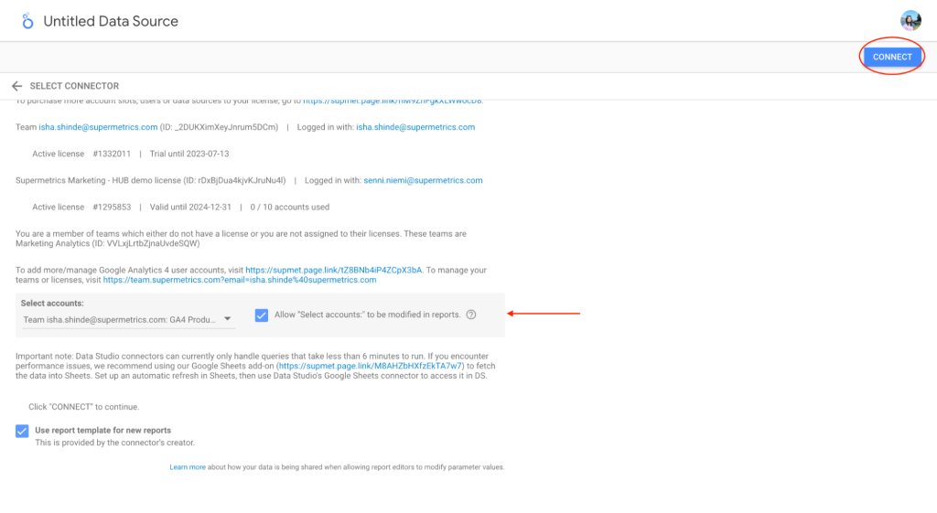Click Marketing Analytics team ID text

[108, 243]
